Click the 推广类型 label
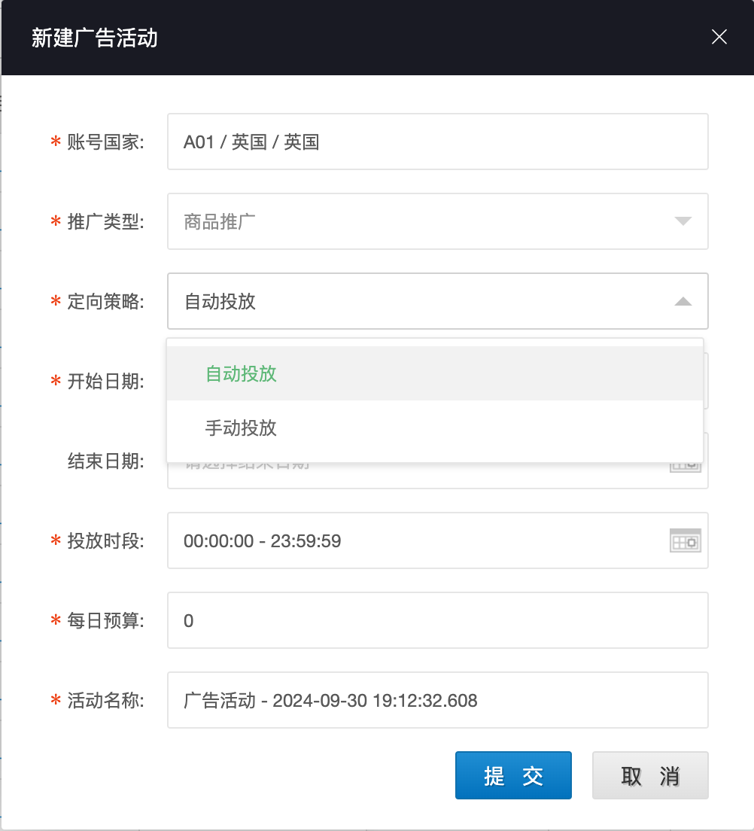Viewport: 754px width, 831px height. click(x=105, y=222)
